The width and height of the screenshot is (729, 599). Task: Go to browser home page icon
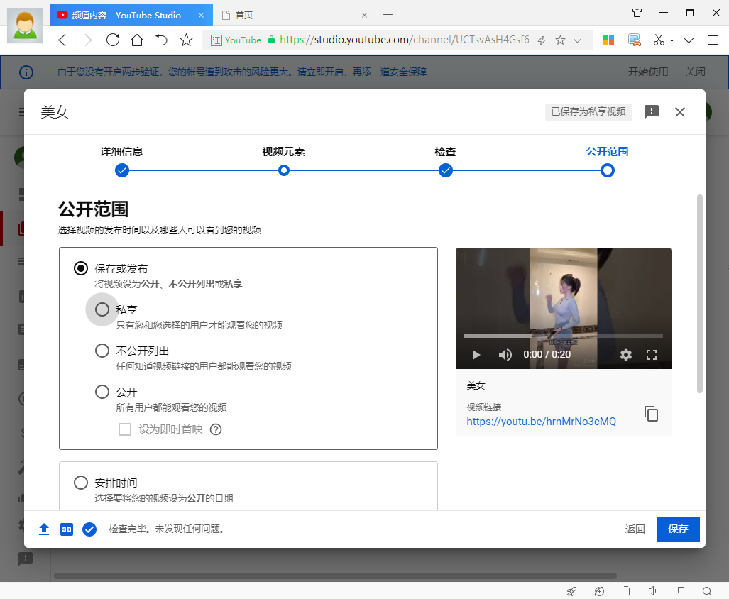137,40
